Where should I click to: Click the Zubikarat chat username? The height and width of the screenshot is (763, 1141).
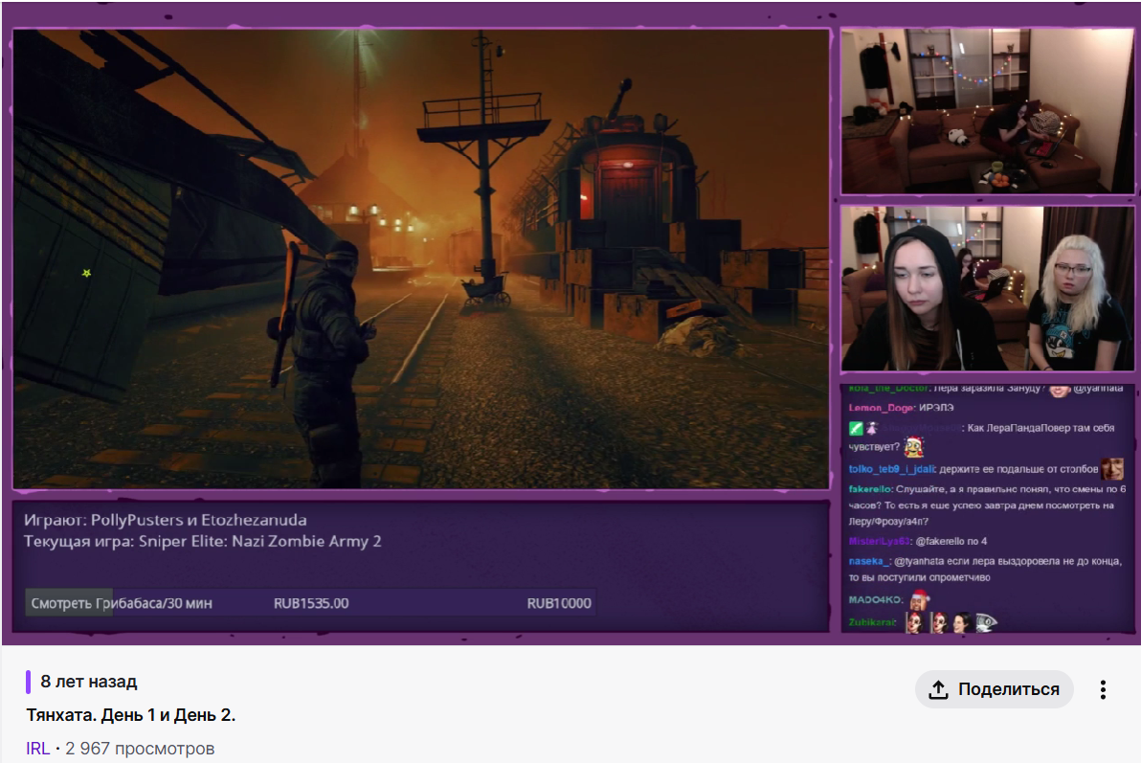pyautogui.click(x=872, y=622)
